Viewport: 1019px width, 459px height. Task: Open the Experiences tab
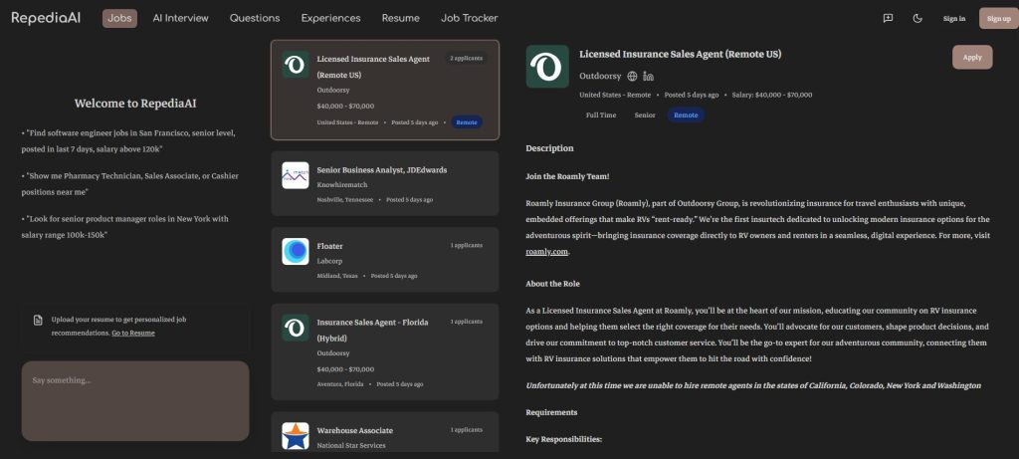coord(330,18)
